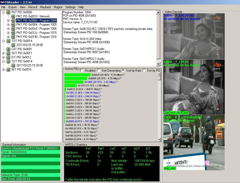The image size is (240, 183).
Task: Expand the EIT PID 0x0012 node
Action: pyautogui.click(x=3, y=57)
